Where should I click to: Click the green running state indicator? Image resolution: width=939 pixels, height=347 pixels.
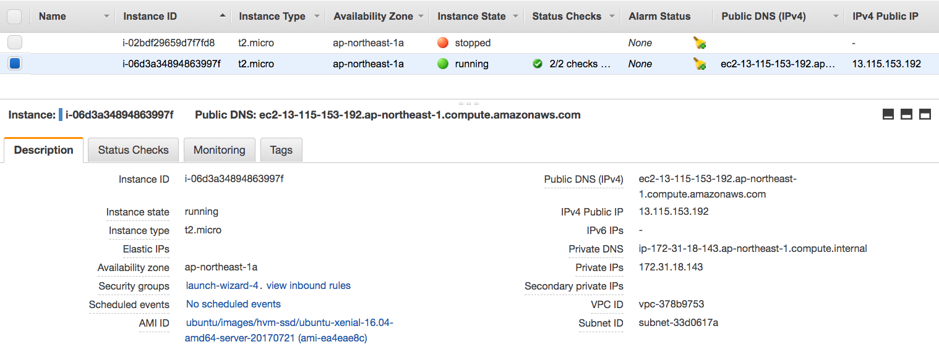(443, 64)
